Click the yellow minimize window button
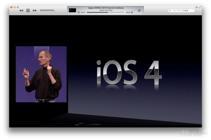The image size is (211, 140). [x=14, y=7]
